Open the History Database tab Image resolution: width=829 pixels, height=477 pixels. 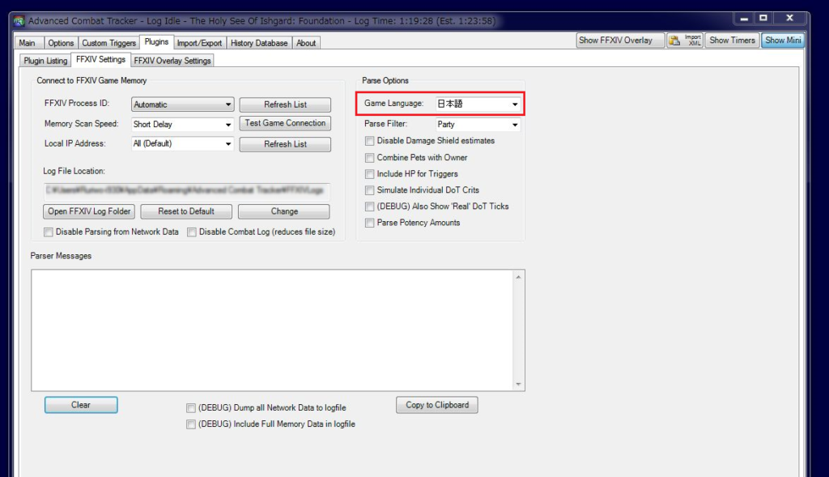click(259, 43)
